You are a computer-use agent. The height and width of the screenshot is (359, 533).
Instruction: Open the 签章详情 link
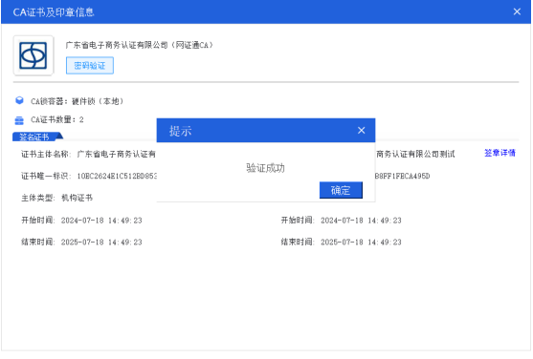coord(500,153)
